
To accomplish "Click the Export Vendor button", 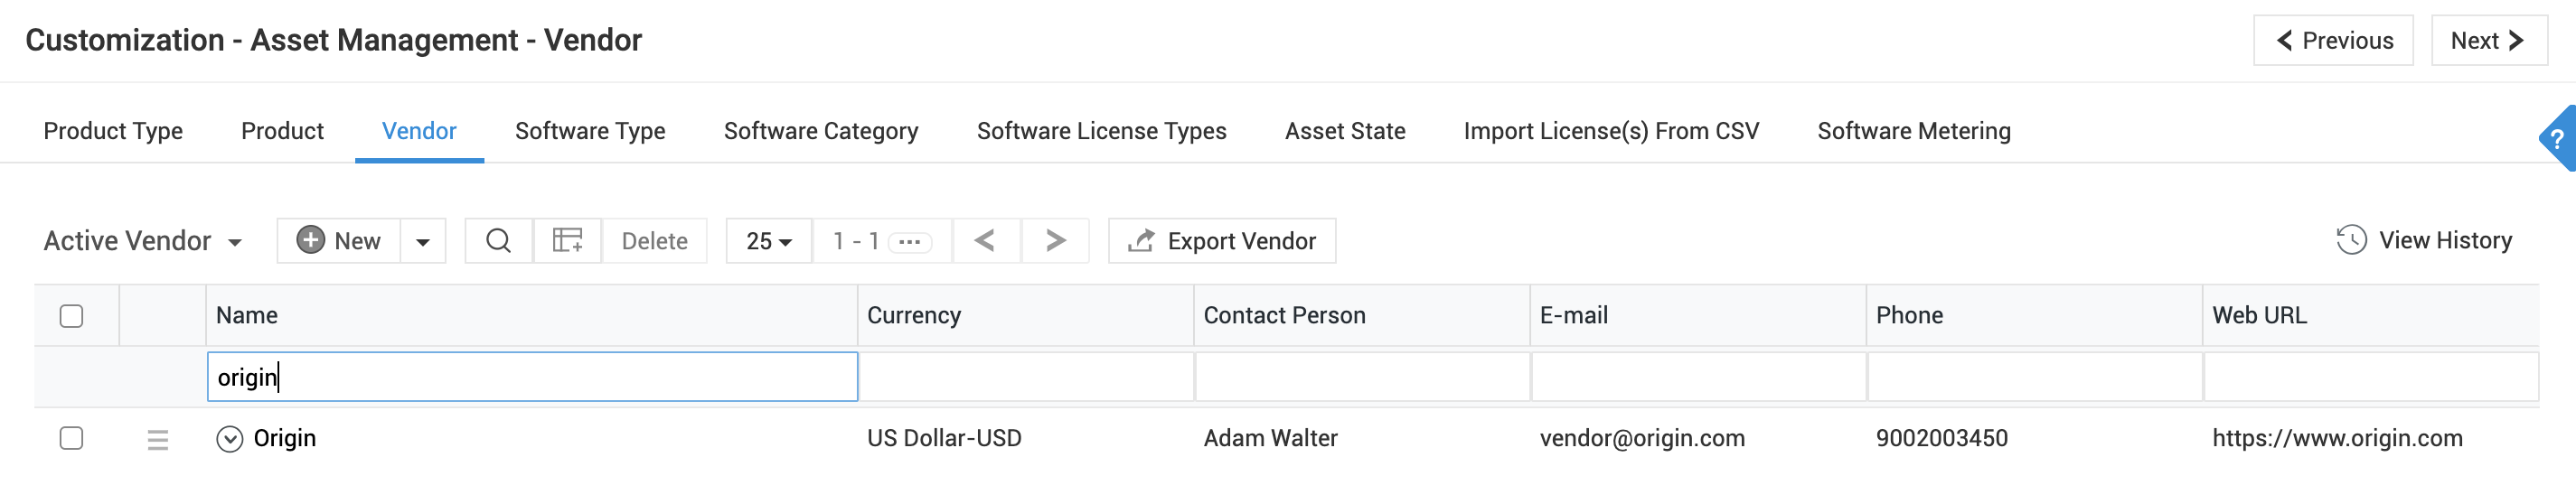I will pos(1221,241).
